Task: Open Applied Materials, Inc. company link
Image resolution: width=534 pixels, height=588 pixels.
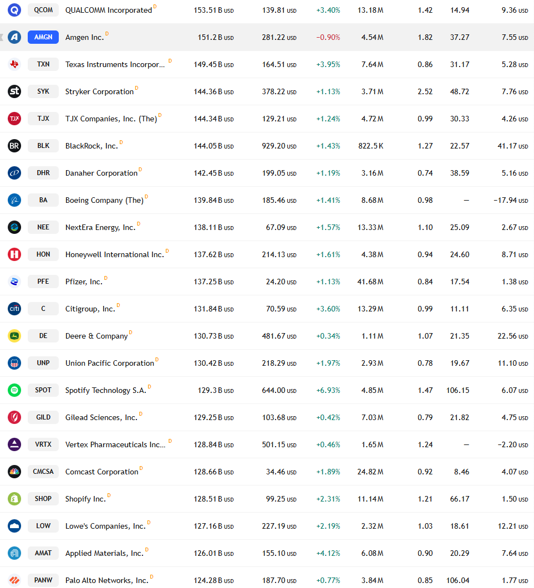Action: click(105, 554)
